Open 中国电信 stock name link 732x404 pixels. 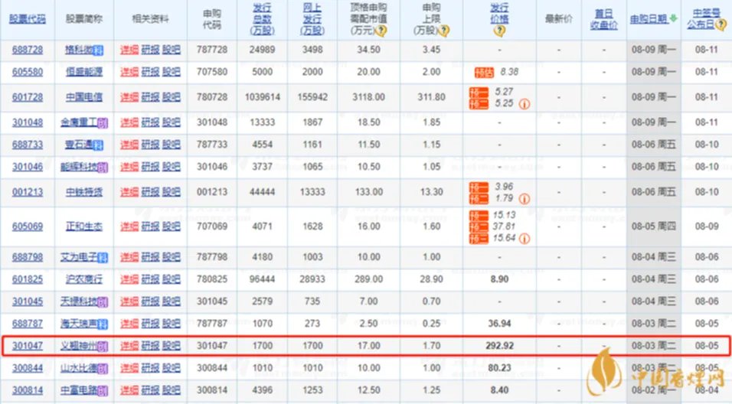coord(84,97)
